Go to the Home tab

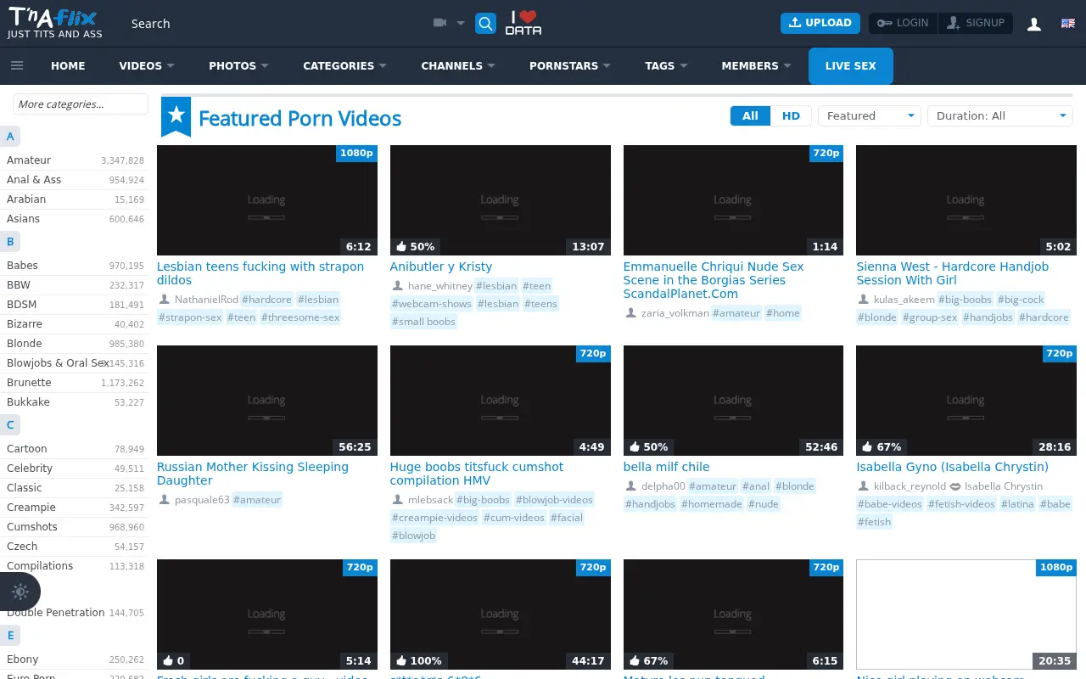pyautogui.click(x=68, y=65)
